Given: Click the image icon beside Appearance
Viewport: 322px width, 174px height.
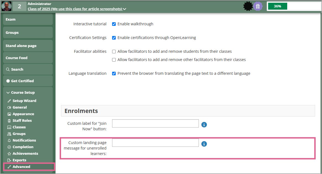Looking at the screenshot, I should [9, 114].
